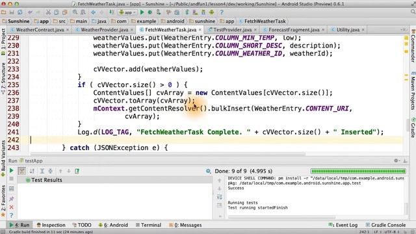This screenshot has height=234, width=416.
Task: Click the Android Device Monitor icon
Action: point(211,12)
